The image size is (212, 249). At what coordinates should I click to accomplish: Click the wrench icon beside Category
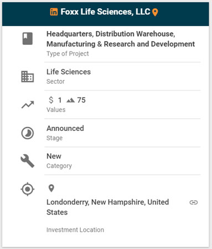[x=28, y=161]
